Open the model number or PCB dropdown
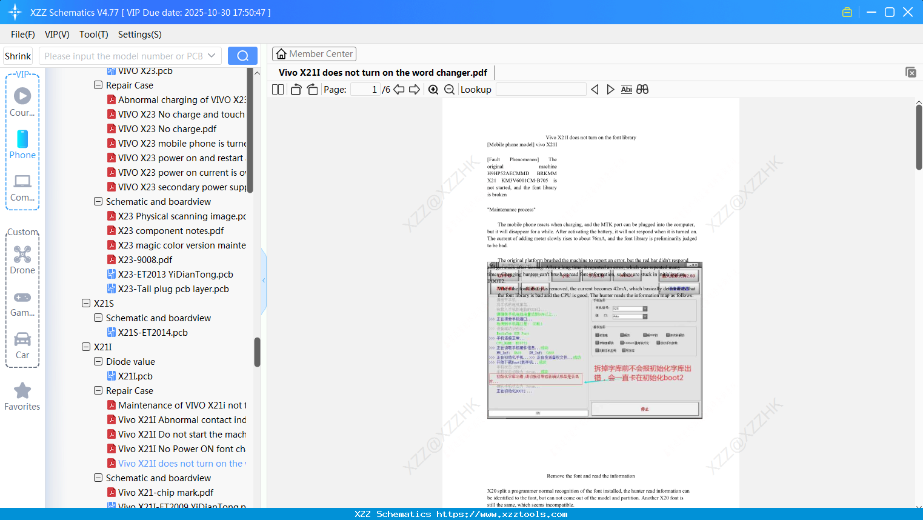The height and width of the screenshot is (520, 923). 212,56
